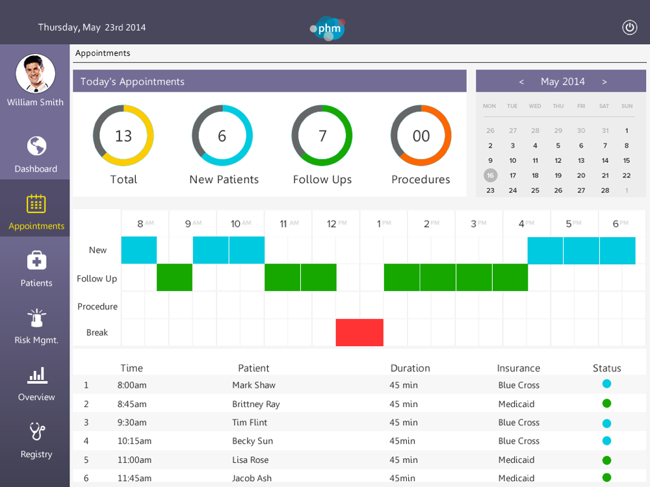Open Mark Shaw's appointment row
Image resolution: width=650 pixels, height=487 pixels.
tap(254, 385)
